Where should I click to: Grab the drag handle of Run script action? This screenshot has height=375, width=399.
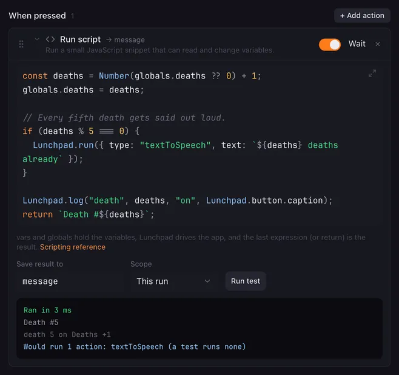(21, 44)
